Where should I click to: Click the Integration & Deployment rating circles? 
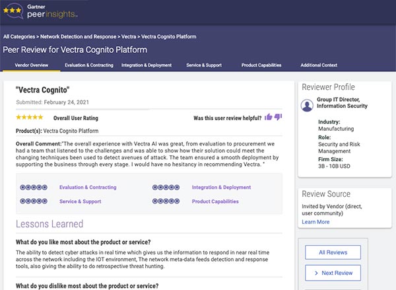pos(166,188)
